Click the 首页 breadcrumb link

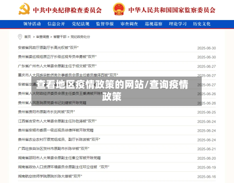(28, 37)
